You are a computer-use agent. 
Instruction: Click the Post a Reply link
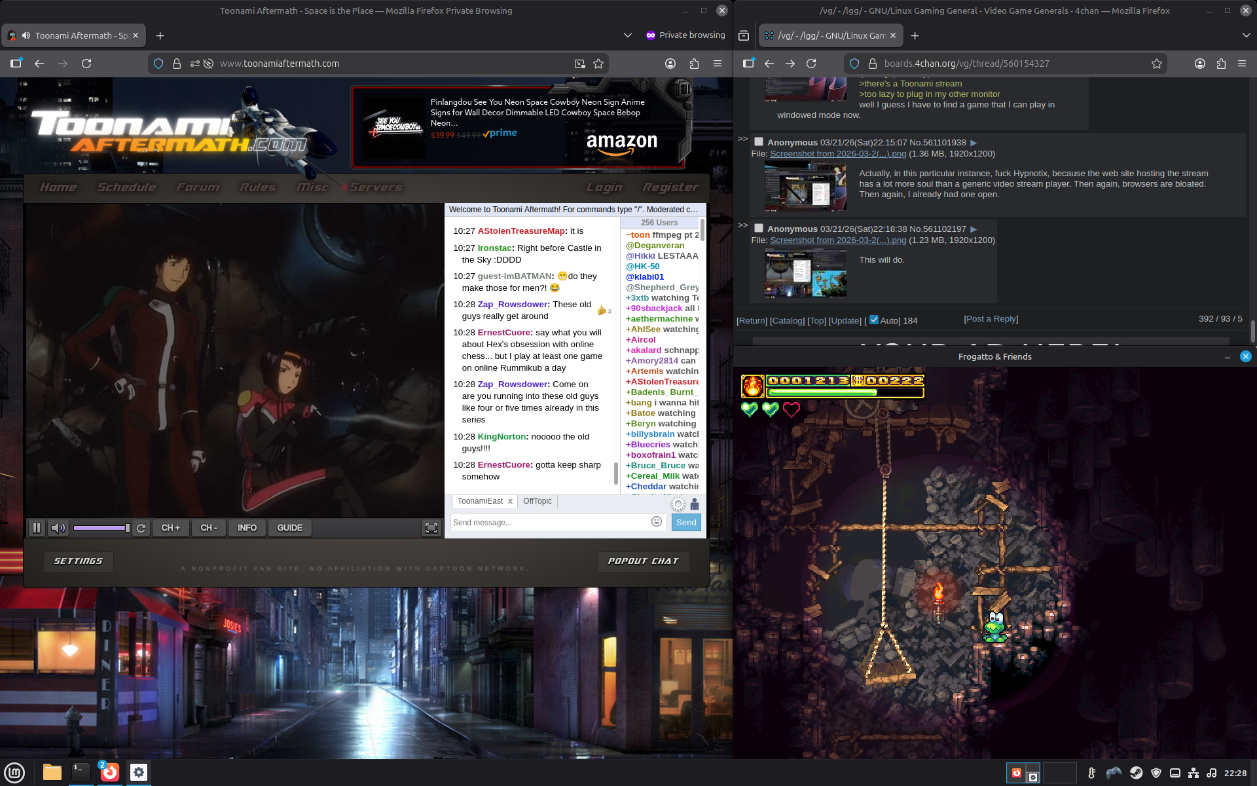pos(991,319)
